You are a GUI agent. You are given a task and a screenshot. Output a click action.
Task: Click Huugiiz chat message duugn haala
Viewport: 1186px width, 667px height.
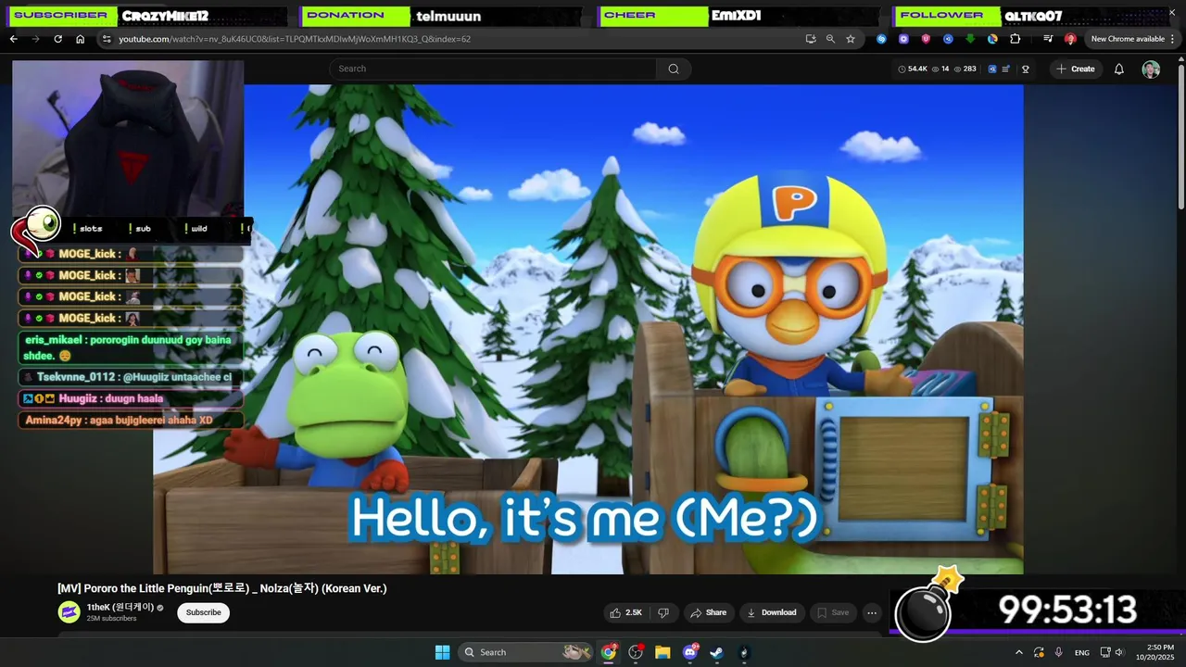coord(131,398)
